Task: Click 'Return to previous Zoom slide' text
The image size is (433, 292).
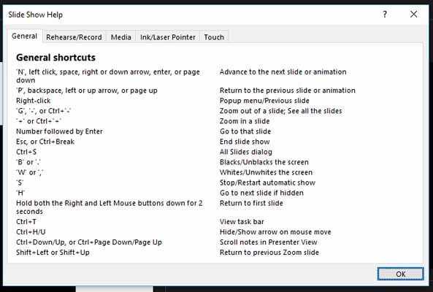Action: pyautogui.click(x=269, y=253)
